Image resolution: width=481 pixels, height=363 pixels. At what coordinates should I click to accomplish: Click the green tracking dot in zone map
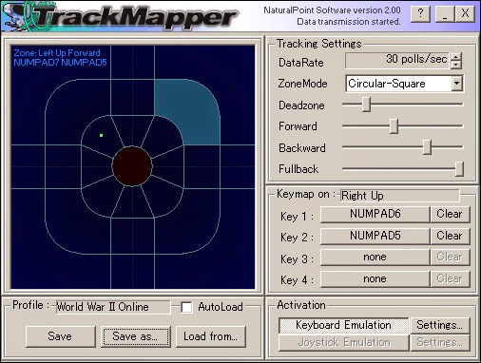101,135
